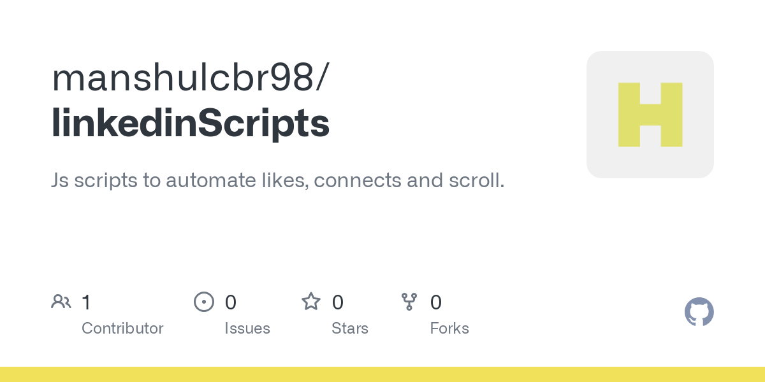This screenshot has height=382, width=765.
Task: Click the Contributor label
Action: point(122,329)
